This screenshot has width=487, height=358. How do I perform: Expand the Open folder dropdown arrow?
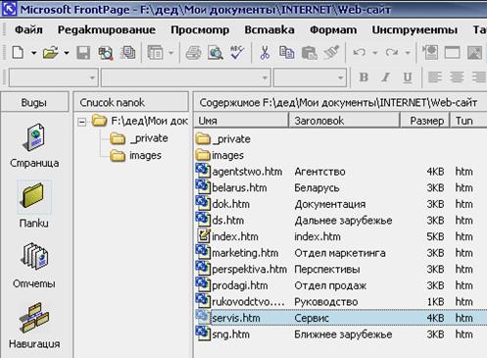[x=67, y=53]
